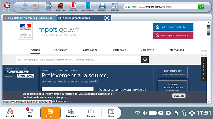The image size is (213, 119).
Task: Click the page info icon in address bar
Action: [126, 7]
